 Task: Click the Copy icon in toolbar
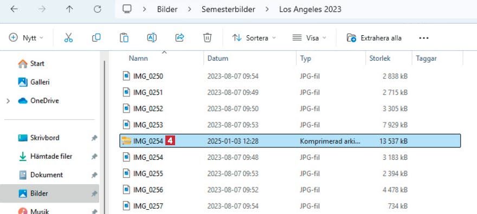96,38
